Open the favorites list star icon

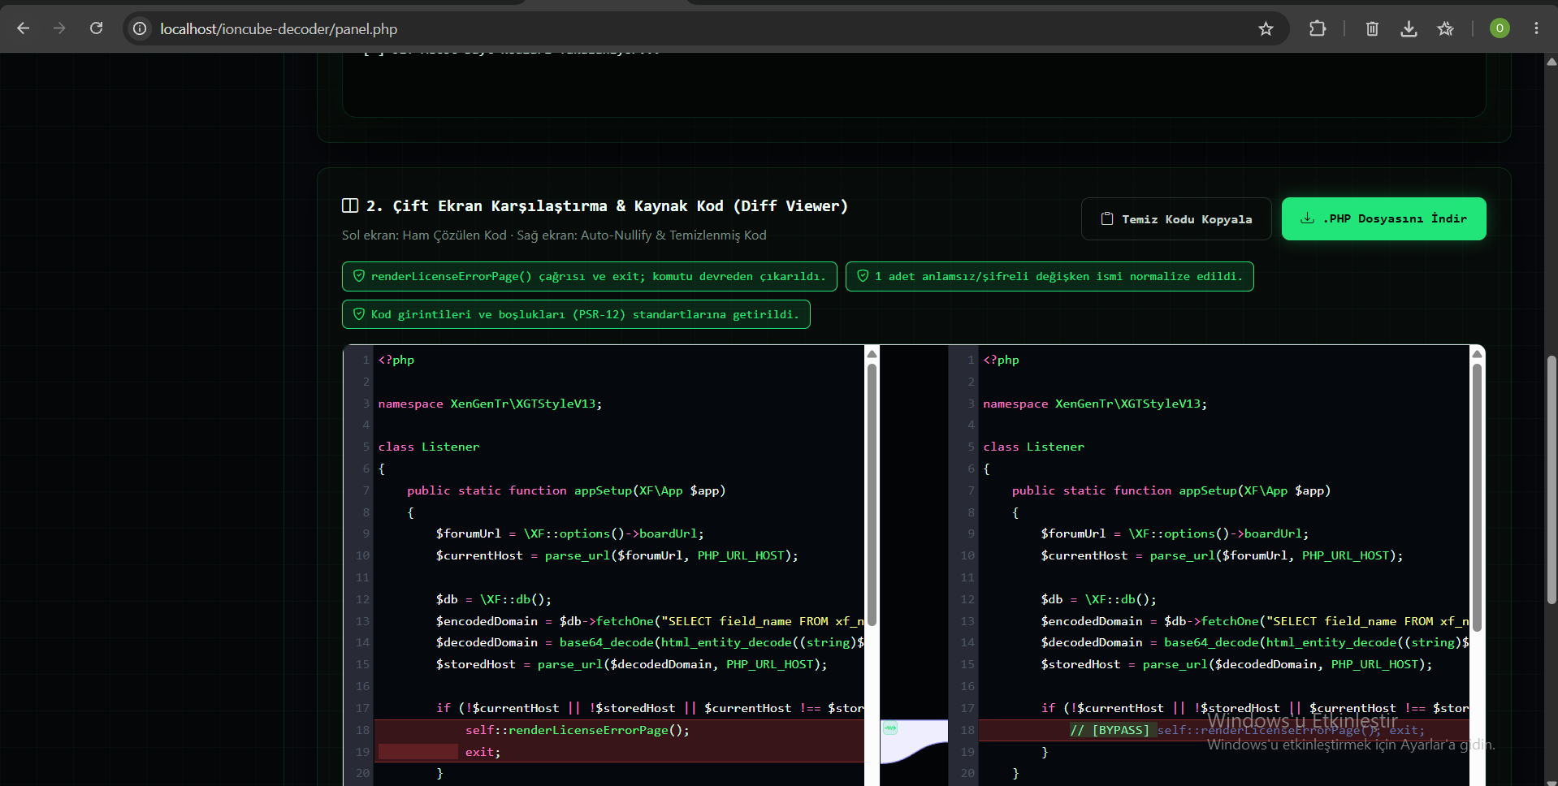(1445, 28)
